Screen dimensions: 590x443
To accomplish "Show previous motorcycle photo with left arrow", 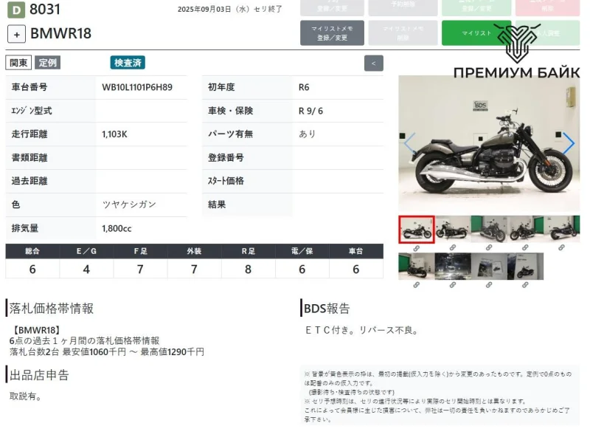I will (409, 143).
